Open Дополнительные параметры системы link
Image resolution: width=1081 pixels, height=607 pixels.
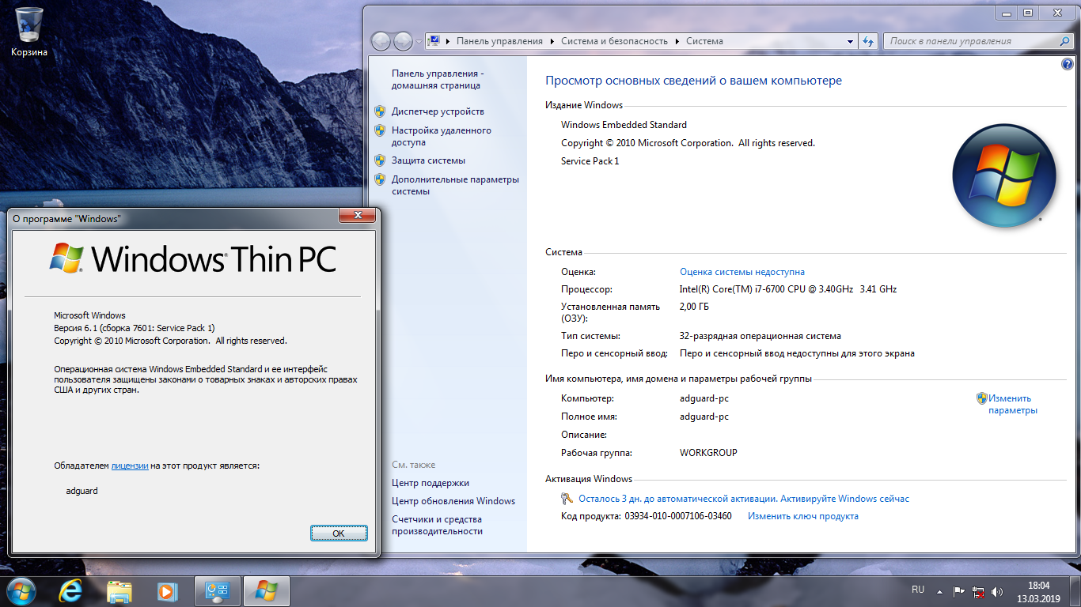point(455,185)
